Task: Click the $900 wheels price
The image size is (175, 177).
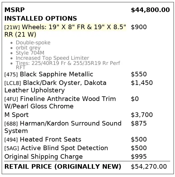Action: (x=139, y=27)
